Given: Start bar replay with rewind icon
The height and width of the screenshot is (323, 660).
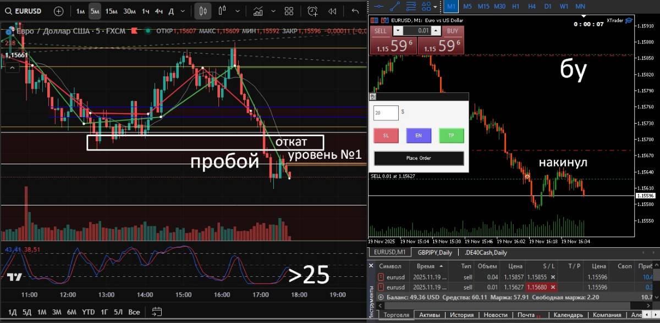Looking at the screenshot, I should (x=332, y=11).
